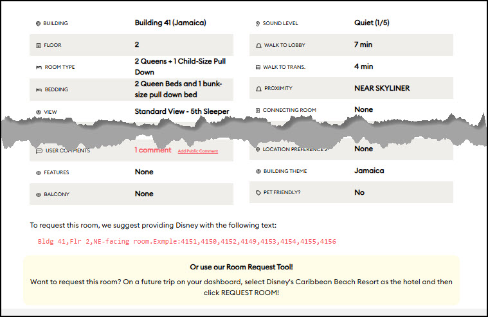
Task: Click the 'None' value in Connecting Room row
Action: tap(363, 109)
